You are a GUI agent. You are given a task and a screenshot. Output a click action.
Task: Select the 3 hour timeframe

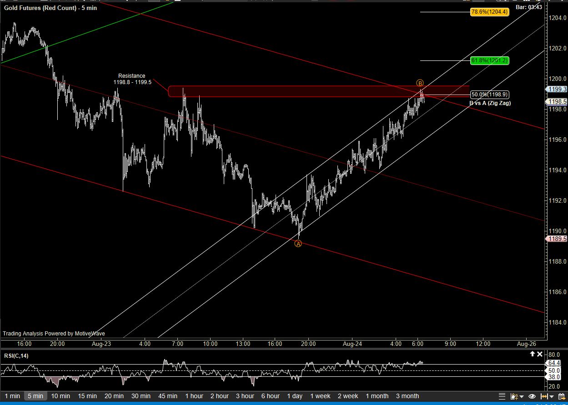click(245, 396)
